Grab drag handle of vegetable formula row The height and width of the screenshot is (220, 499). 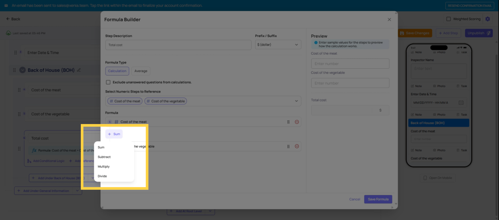point(288,146)
